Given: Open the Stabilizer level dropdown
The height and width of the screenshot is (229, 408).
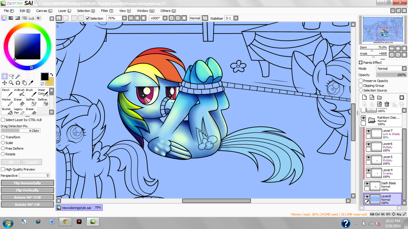Looking at the screenshot, I should pos(236,18).
